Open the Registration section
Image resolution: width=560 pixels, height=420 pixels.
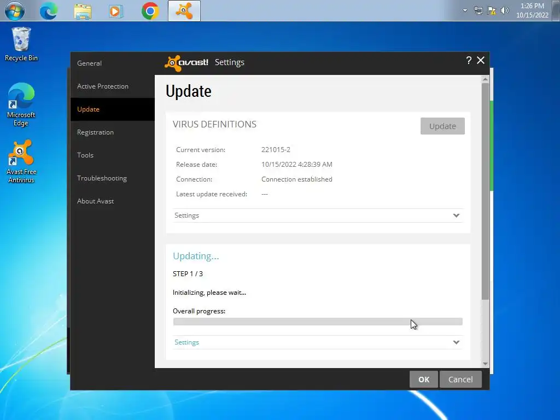tap(113, 132)
